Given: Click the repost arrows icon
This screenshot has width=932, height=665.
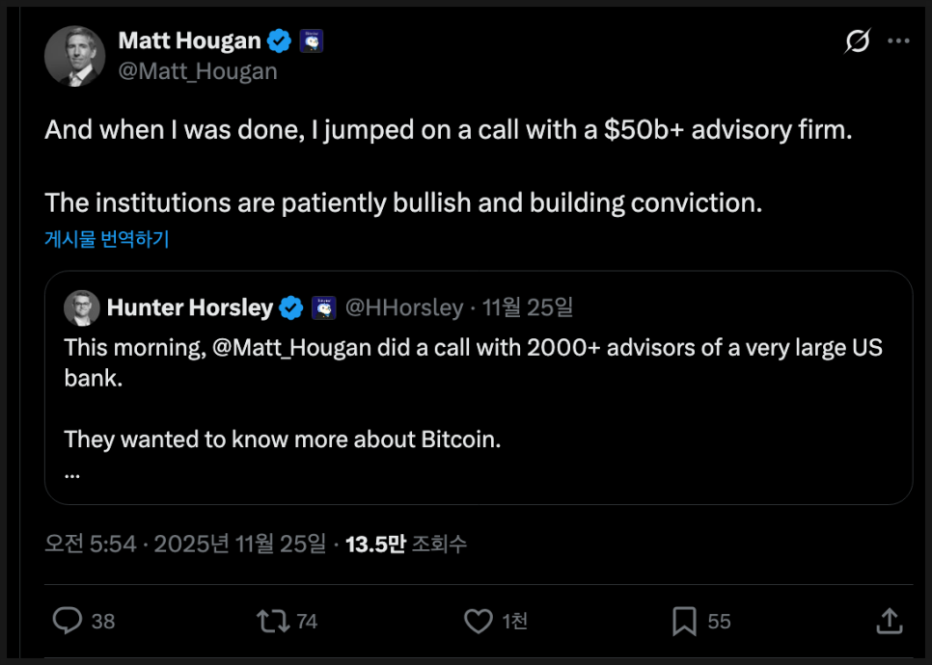Looking at the screenshot, I should coord(273,622).
